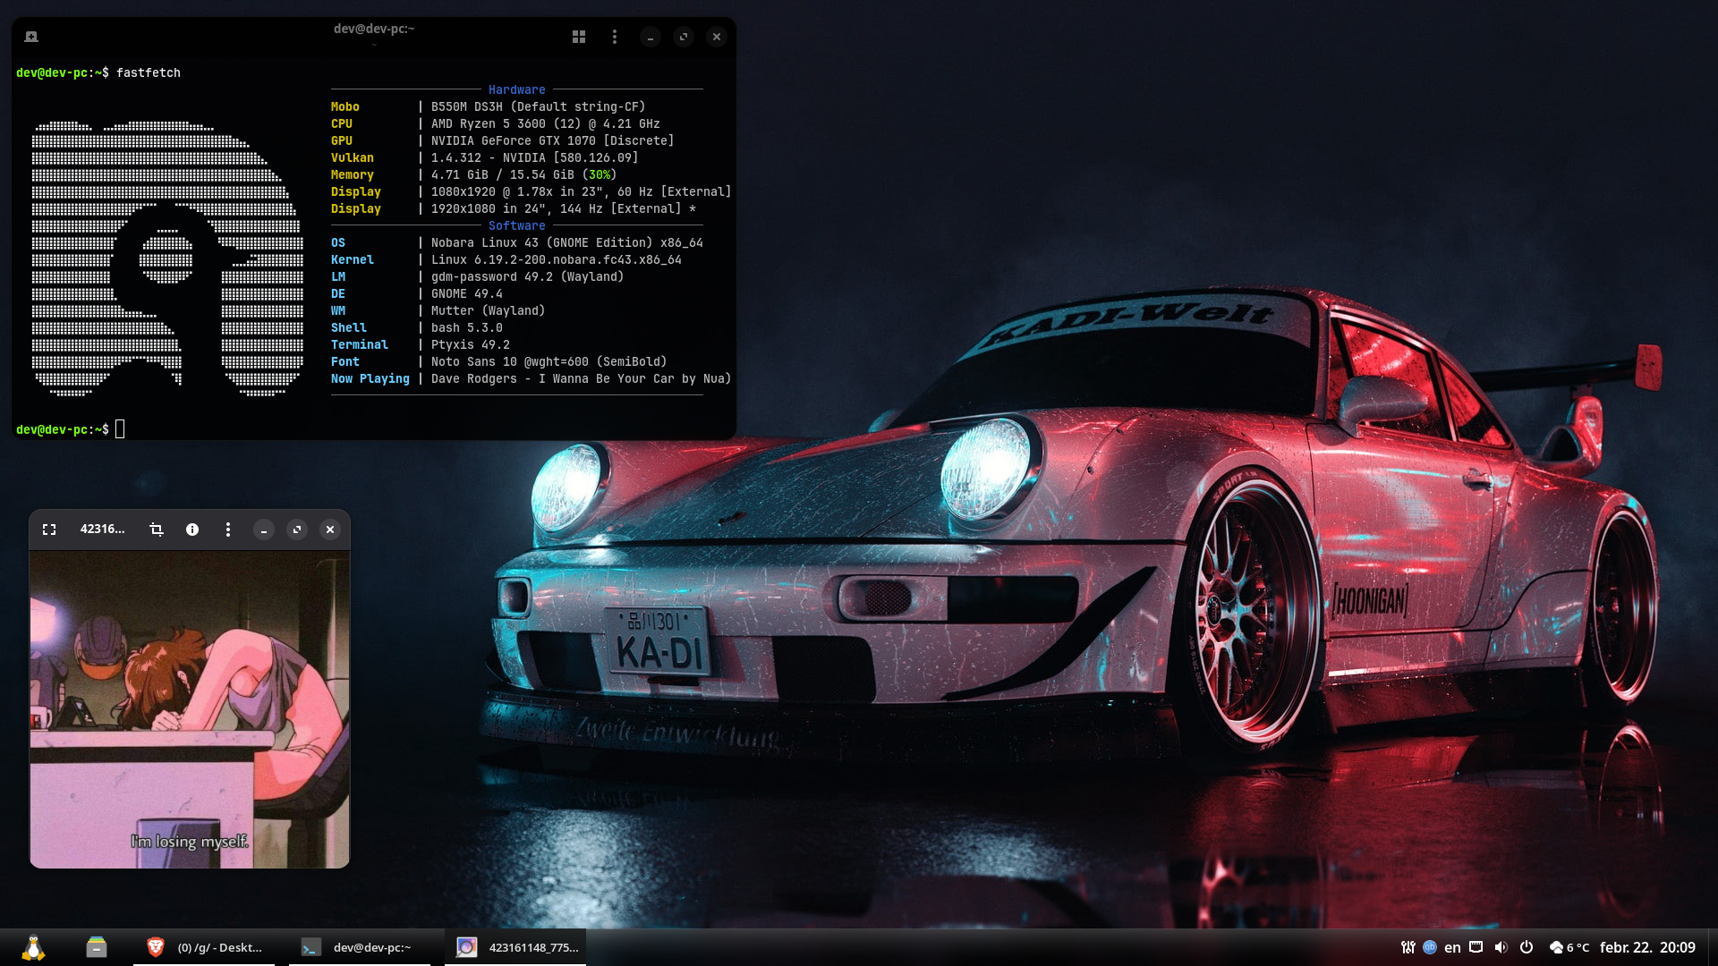
Task: Switch to the dev@dev-pc terminal taskbar entry
Action: pos(358,947)
